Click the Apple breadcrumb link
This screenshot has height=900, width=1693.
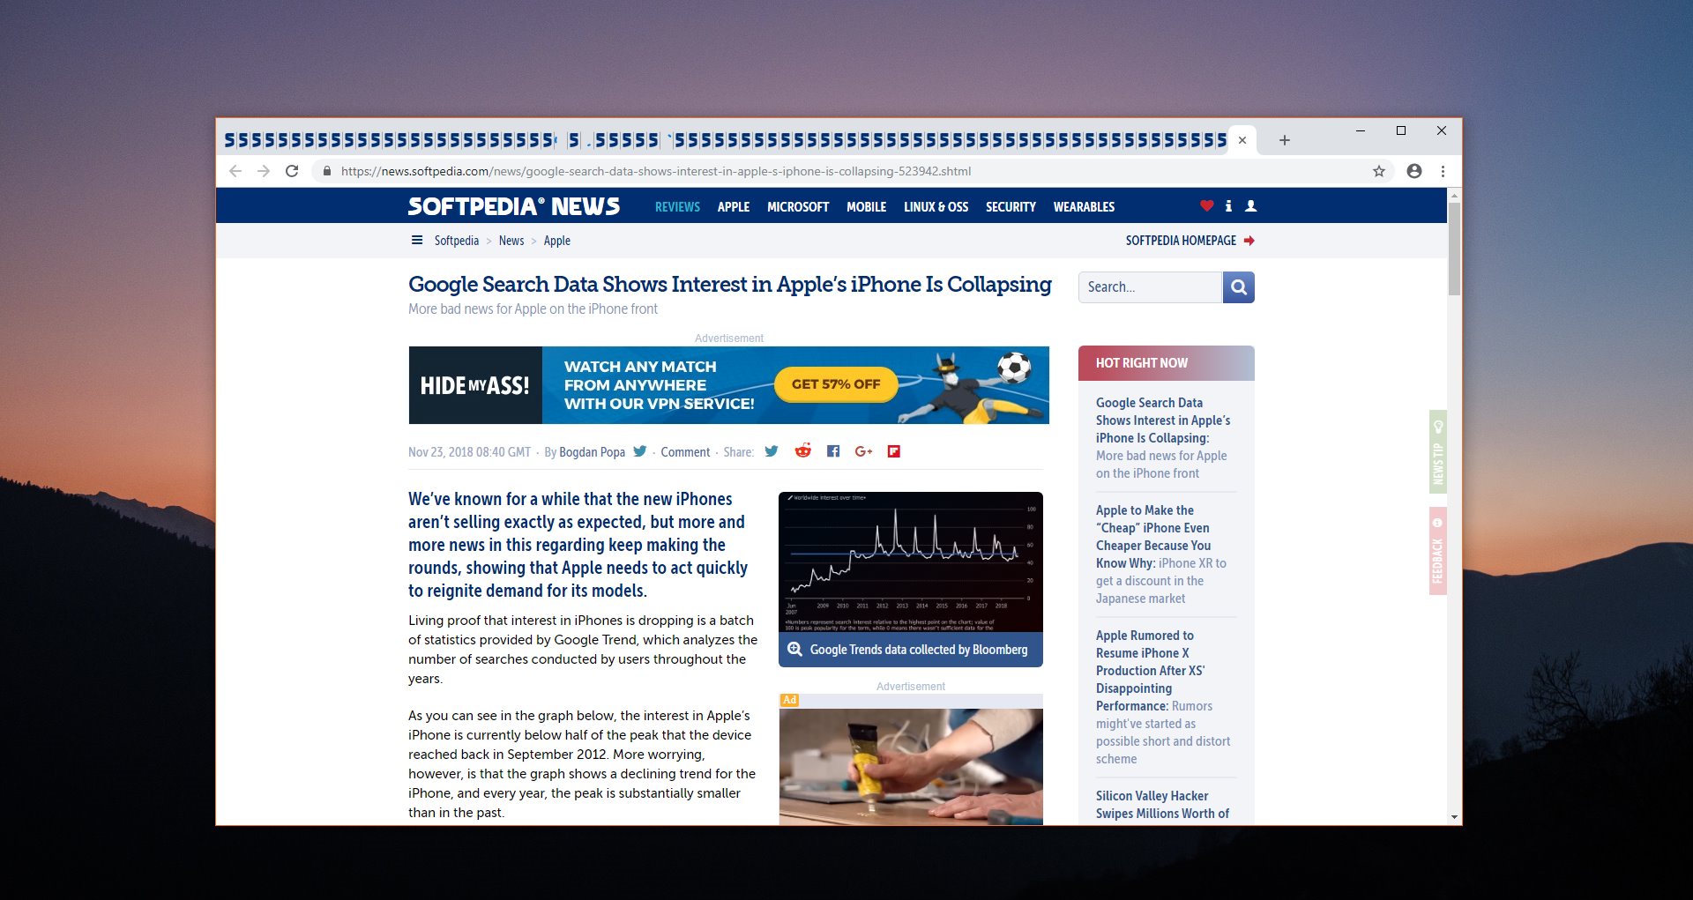pos(557,241)
